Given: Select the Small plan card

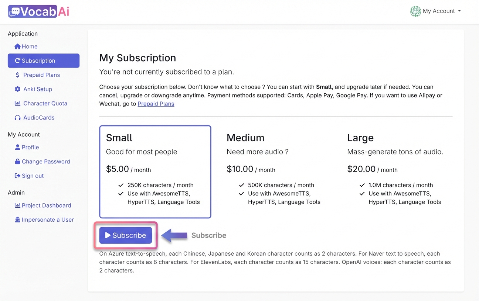Looking at the screenshot, I should click(155, 172).
